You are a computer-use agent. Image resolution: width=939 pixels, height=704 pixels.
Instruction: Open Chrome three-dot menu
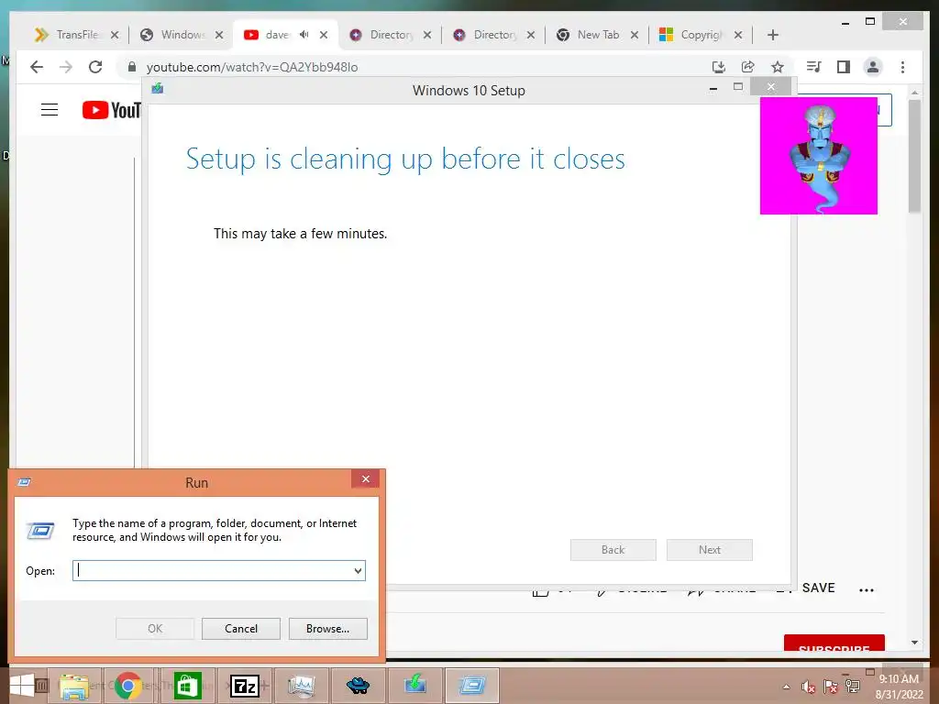coord(902,67)
